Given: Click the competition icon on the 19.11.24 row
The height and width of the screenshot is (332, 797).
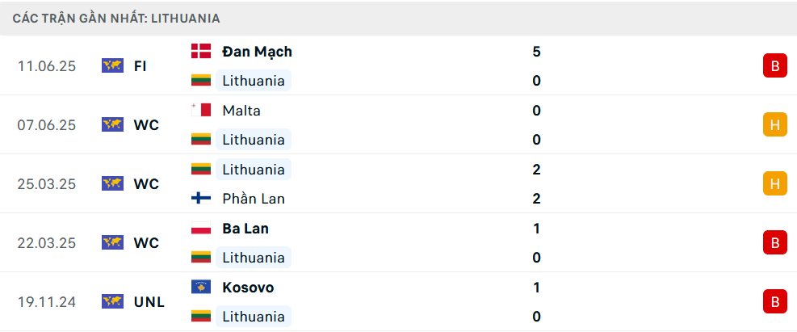Looking at the screenshot, I should pos(112,302).
